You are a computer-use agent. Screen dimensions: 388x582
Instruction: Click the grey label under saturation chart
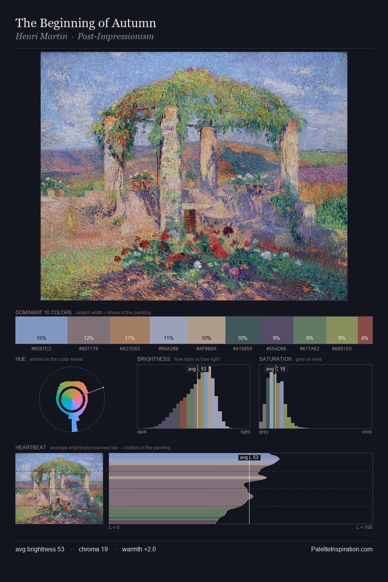point(264,432)
